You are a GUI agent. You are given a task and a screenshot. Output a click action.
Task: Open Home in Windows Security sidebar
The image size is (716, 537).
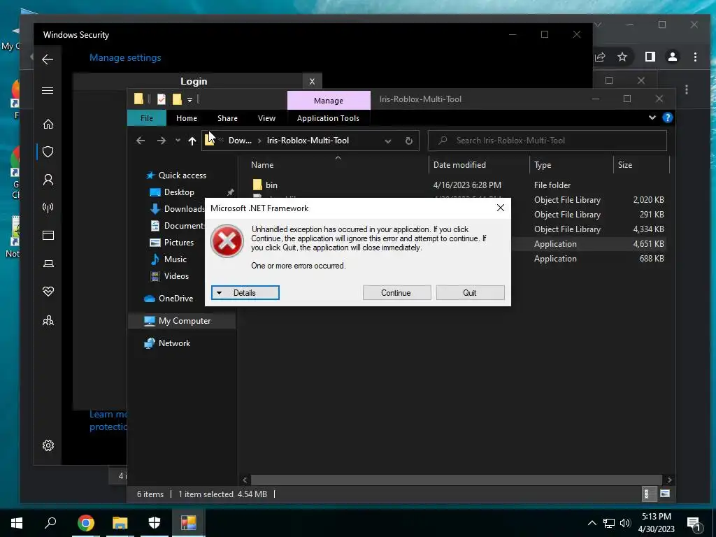[x=48, y=124]
